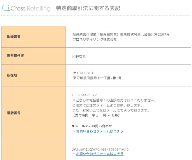The width and height of the screenshot is (192, 160).
Task: Open the inquiry form link below the email address
Action: click(x=100, y=154)
